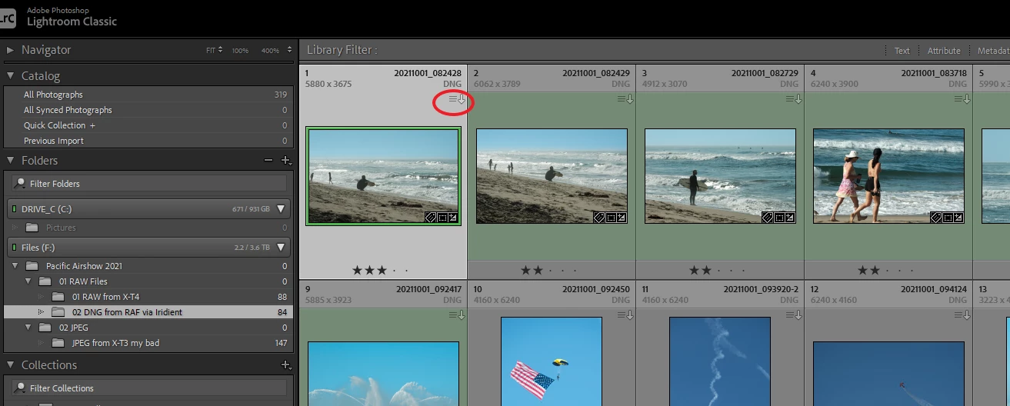Collapse the Catalog panel

pyautogui.click(x=10, y=76)
